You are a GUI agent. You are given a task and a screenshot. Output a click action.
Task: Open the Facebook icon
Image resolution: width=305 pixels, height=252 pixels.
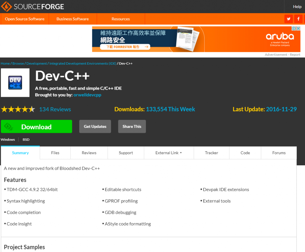coord(298,19)
